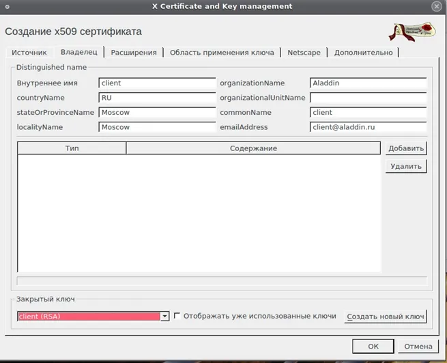Switch to the Источник tab
This screenshot has height=363, width=447.
point(29,53)
